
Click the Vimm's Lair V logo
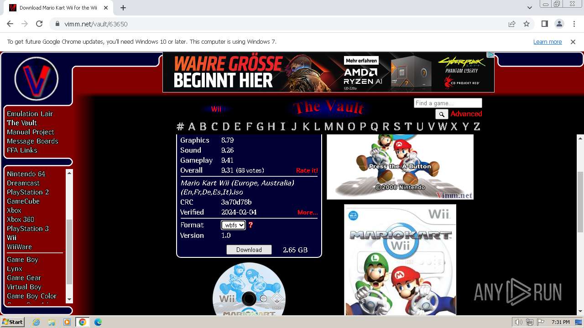click(x=36, y=79)
